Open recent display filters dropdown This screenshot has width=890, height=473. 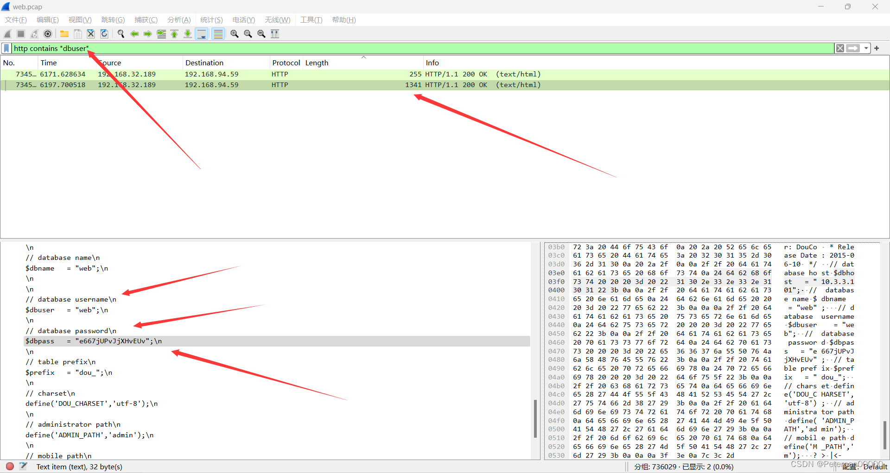point(866,48)
